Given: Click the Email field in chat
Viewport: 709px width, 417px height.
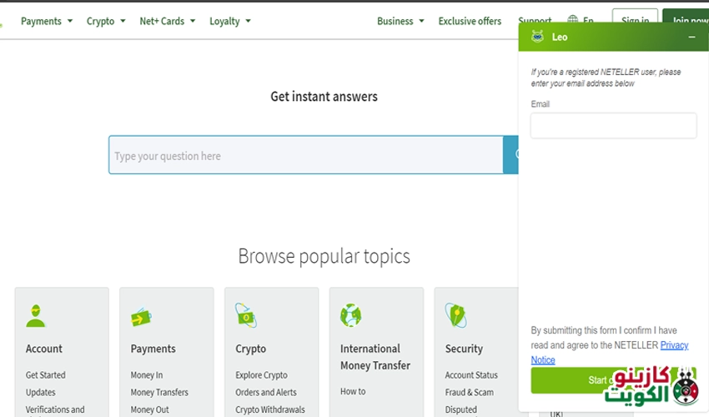Looking at the screenshot, I should point(613,126).
